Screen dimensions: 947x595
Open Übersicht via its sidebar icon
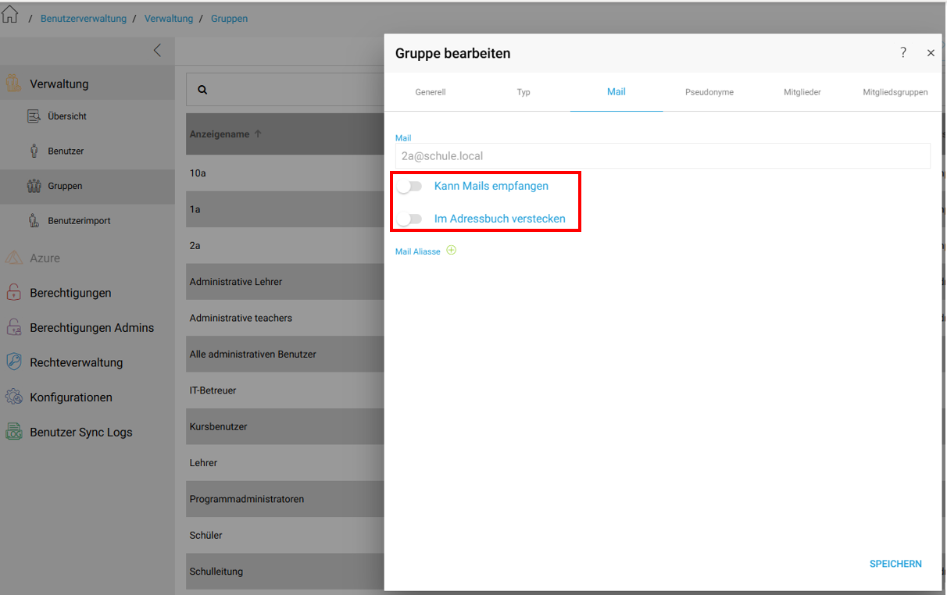34,116
